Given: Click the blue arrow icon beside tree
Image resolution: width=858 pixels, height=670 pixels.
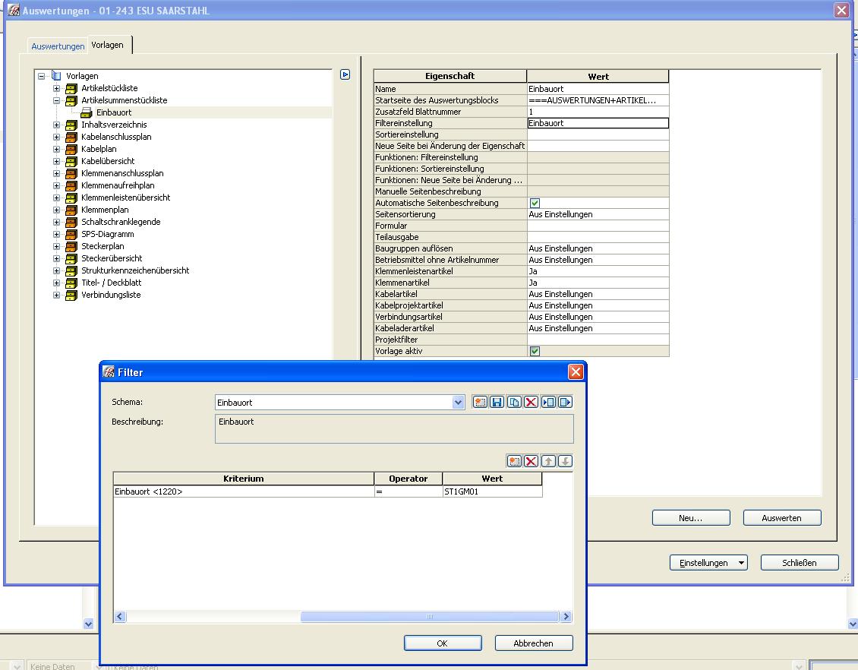Looking at the screenshot, I should pyautogui.click(x=345, y=74).
